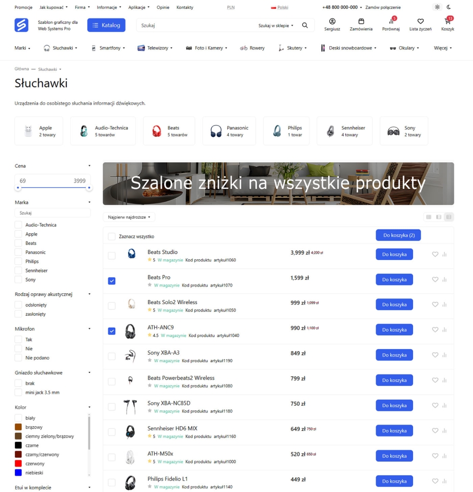
Task: Click the search magnifier icon
Action: coord(305,25)
